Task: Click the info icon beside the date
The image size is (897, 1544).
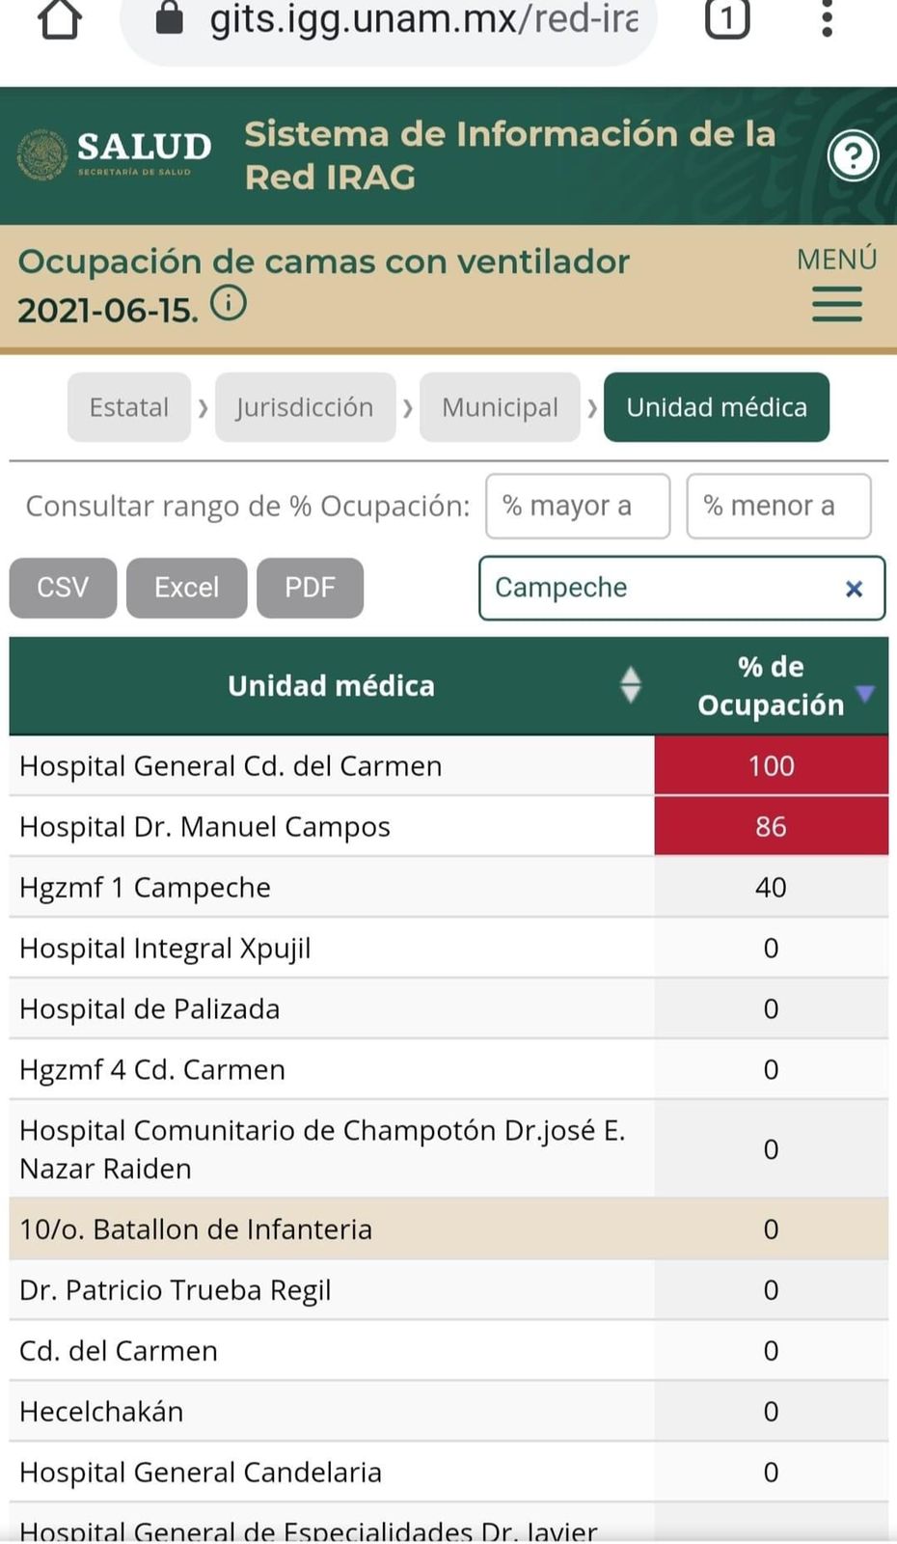Action: click(x=229, y=304)
